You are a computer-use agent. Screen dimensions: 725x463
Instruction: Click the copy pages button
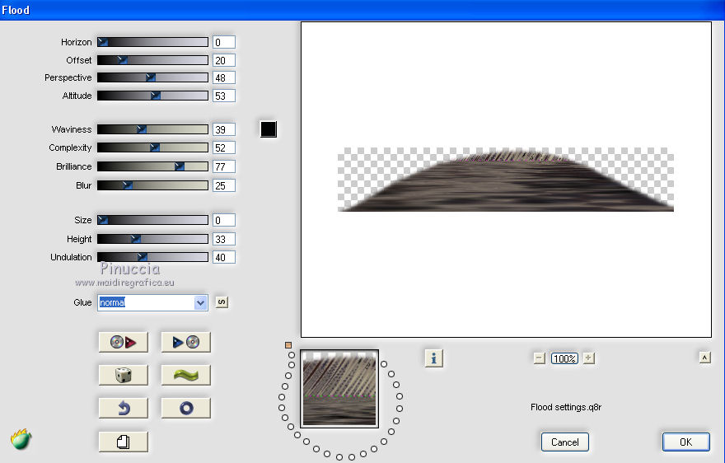point(123,442)
